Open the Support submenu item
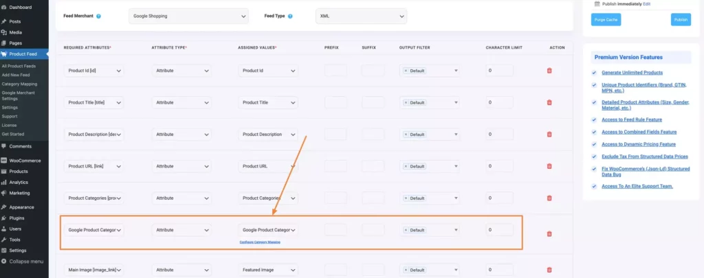 10,116
